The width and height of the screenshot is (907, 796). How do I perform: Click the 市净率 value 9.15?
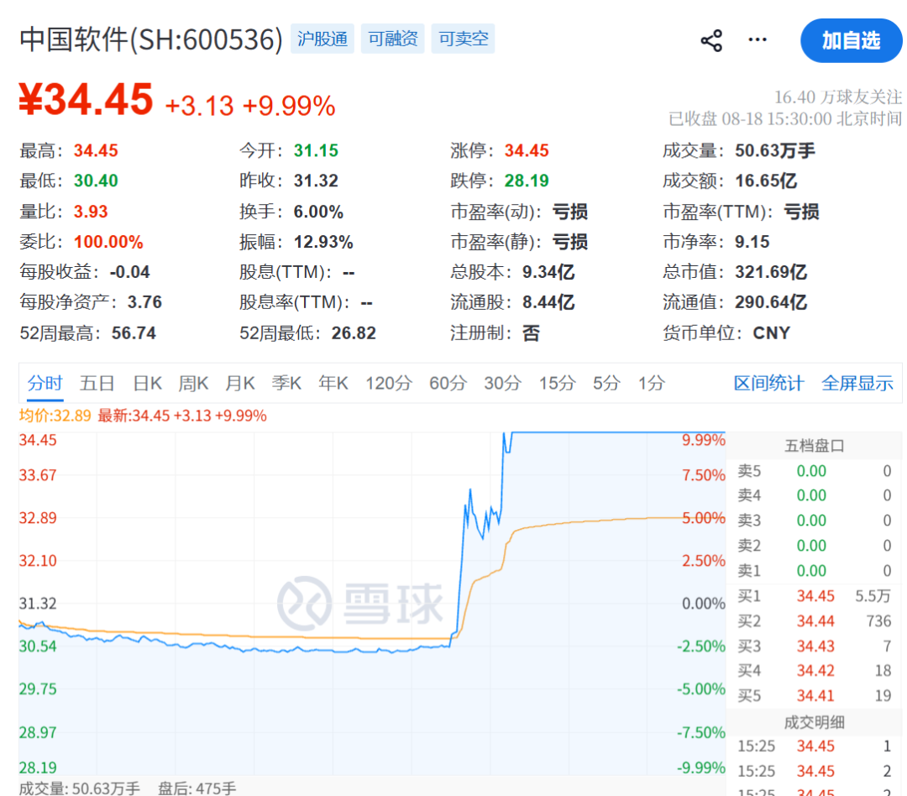tap(752, 242)
